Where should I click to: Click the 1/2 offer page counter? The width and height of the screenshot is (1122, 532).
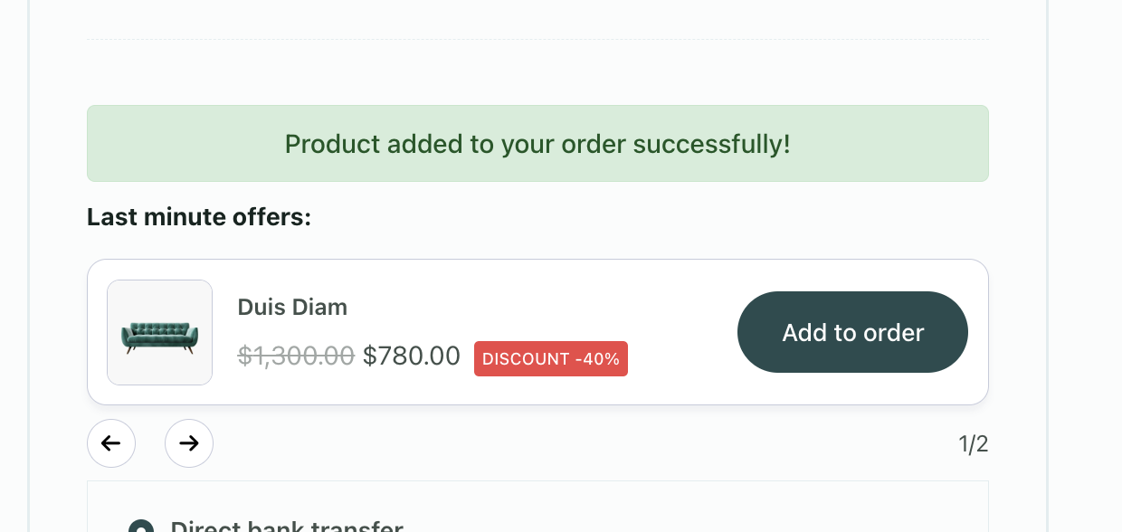(973, 444)
